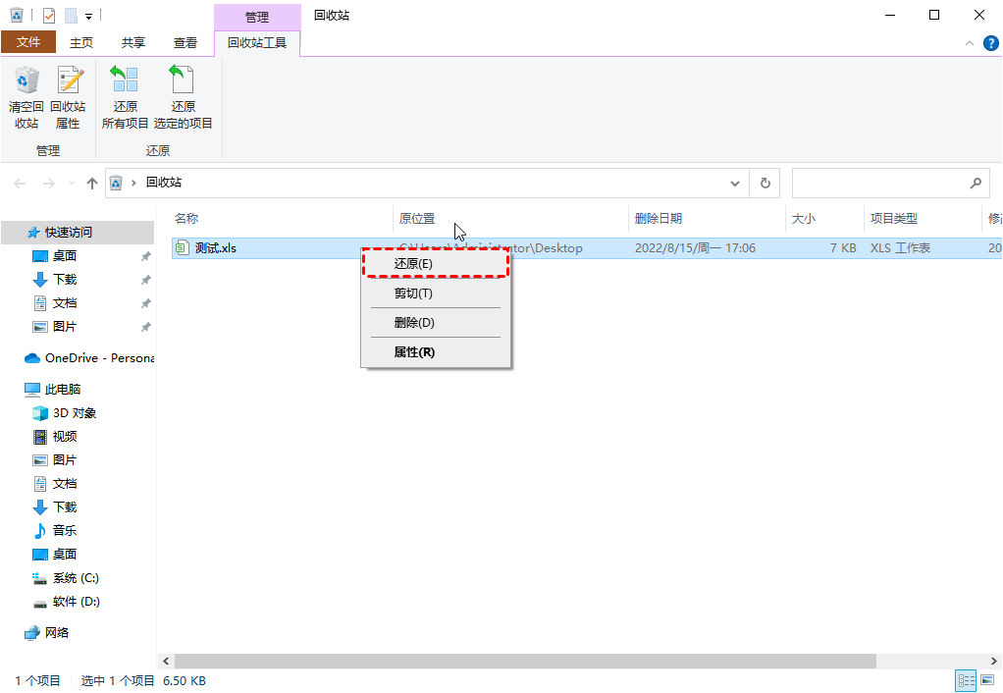The width and height of the screenshot is (1003, 693).
Task: Switch to the 查看 ribbon tab
Action: click(x=185, y=43)
